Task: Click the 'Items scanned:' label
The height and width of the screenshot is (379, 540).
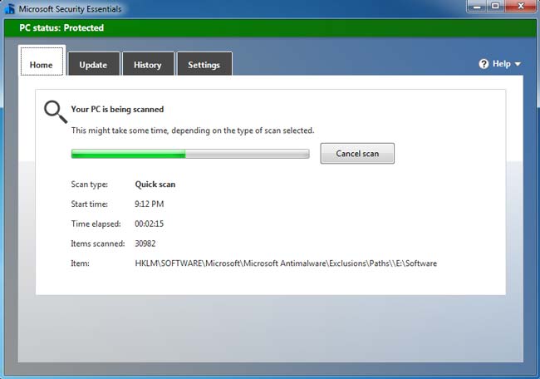Action: 98,244
